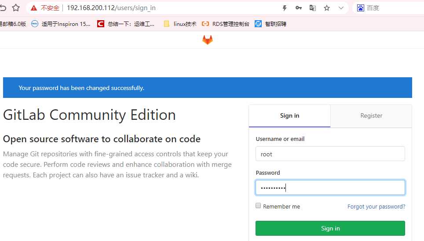This screenshot has height=241, width=424.
Task: Open the saved passwords key icon
Action: coord(299,8)
